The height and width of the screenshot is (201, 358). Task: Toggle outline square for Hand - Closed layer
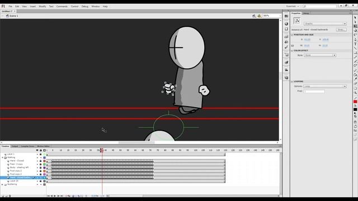(x=45, y=161)
